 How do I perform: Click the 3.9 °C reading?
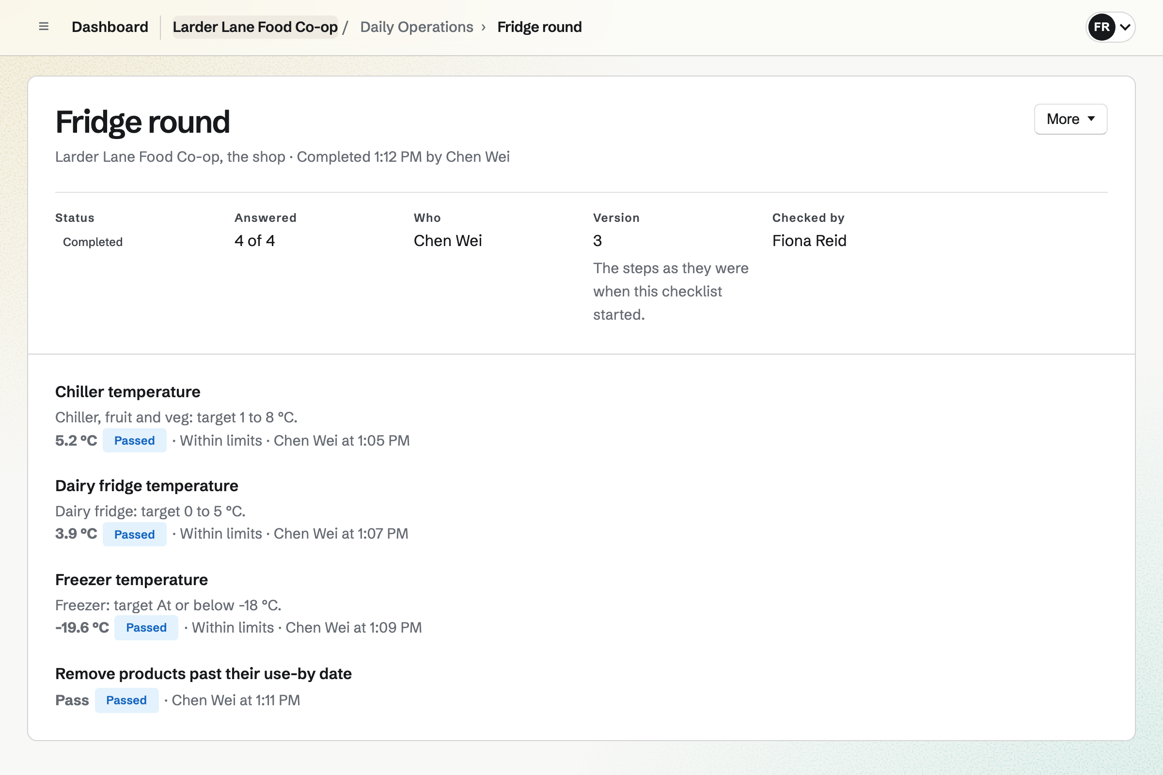coord(76,534)
